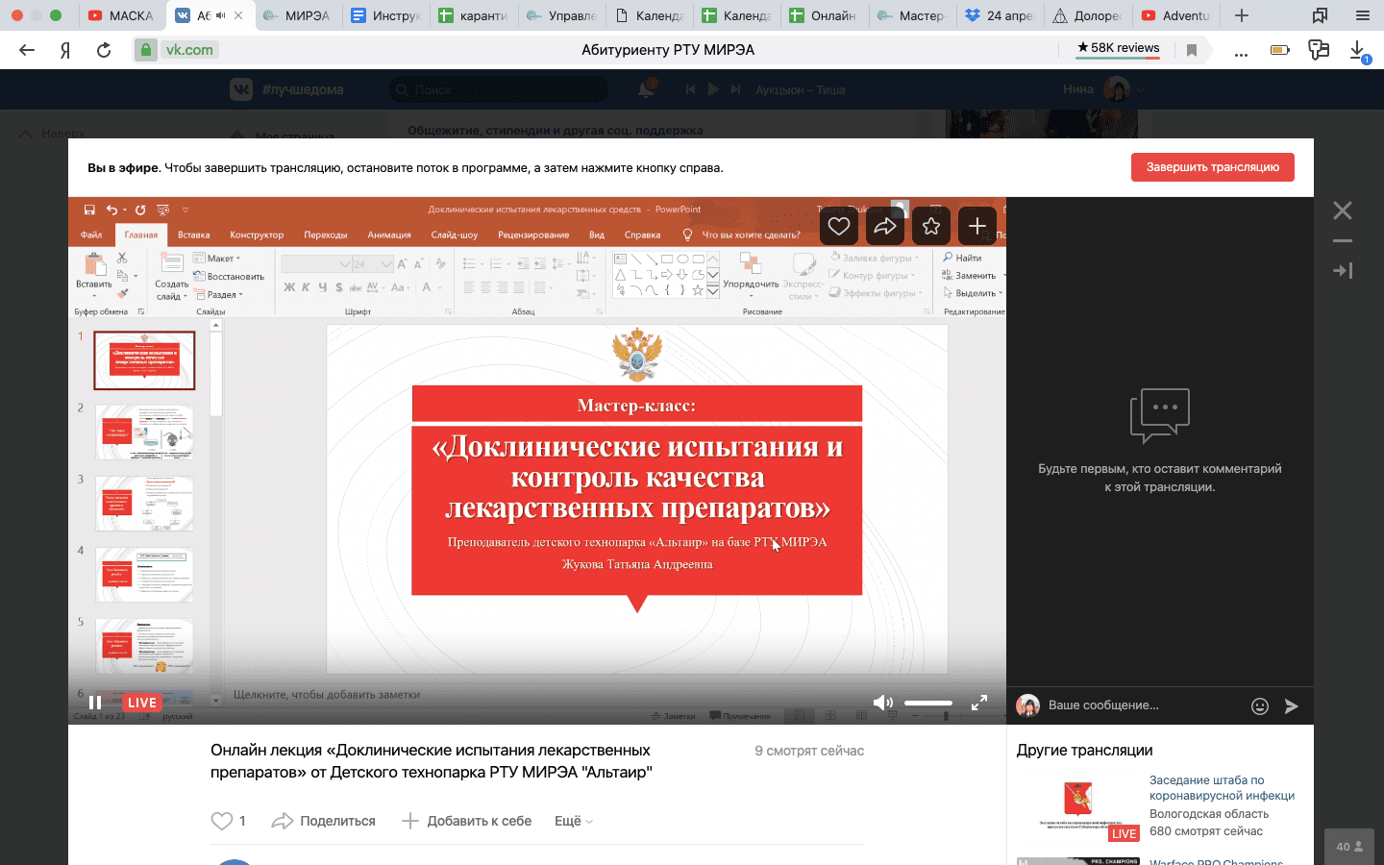1384x865 pixels.
Task: Go back with the browser back arrow
Action: pos(27,50)
